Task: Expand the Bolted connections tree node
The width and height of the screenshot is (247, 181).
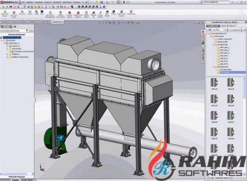Action: (x=7, y=57)
